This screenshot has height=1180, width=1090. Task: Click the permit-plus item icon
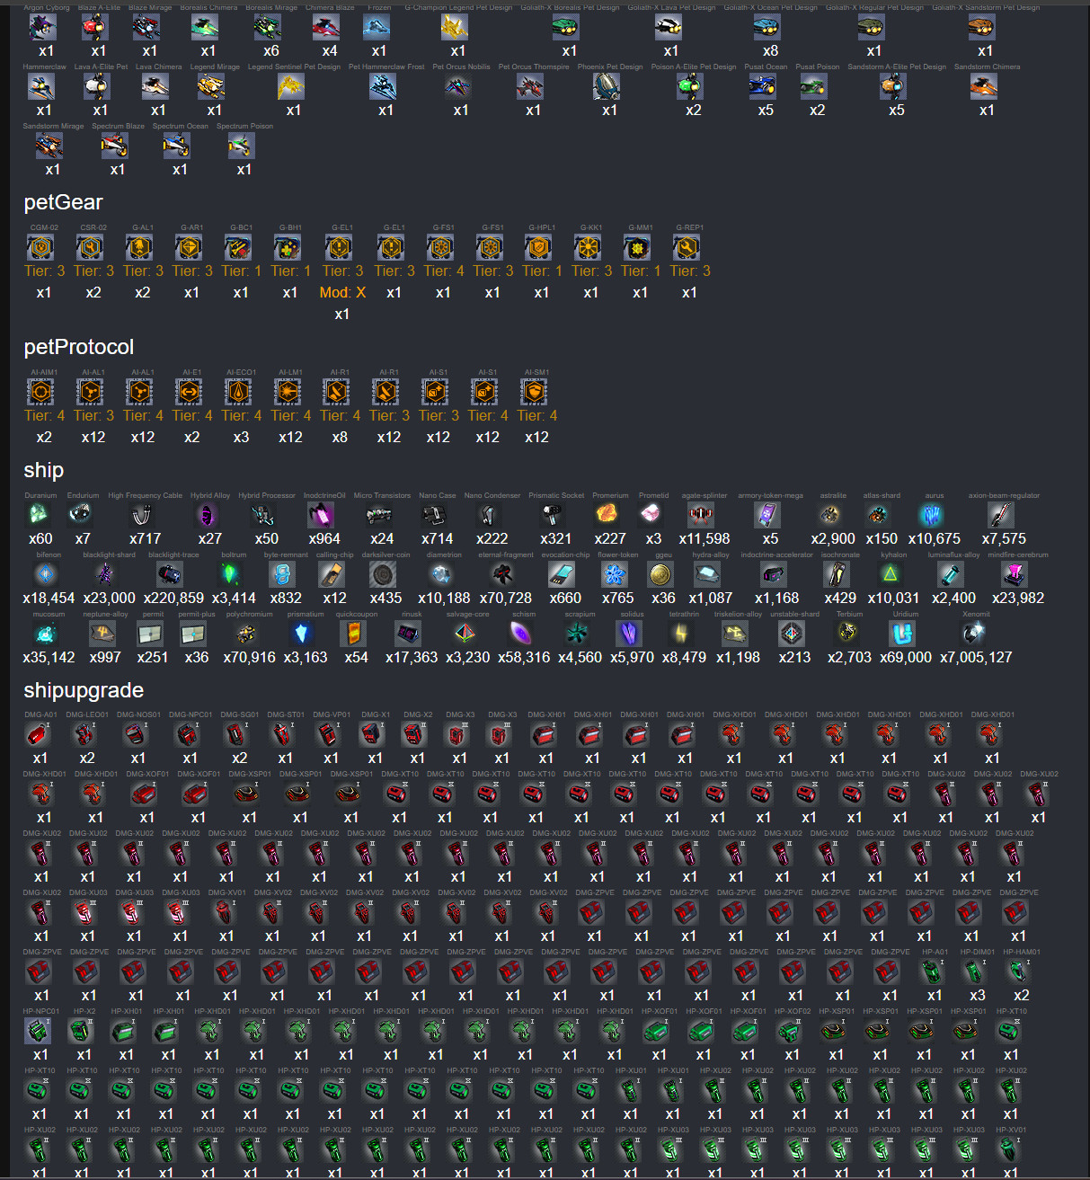click(x=194, y=634)
